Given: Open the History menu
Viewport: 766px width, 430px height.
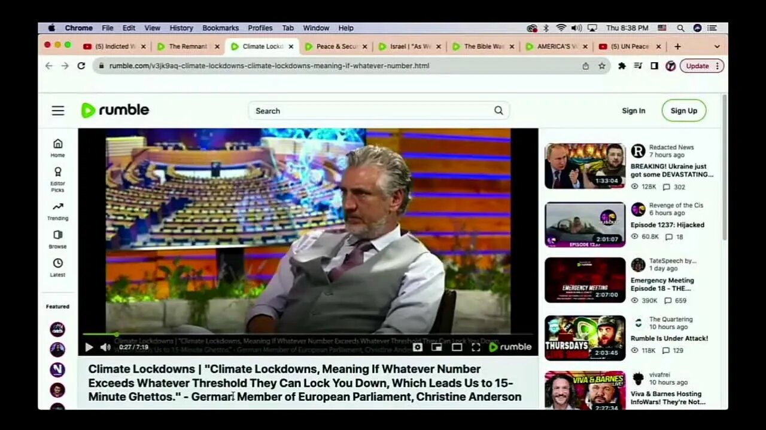Looking at the screenshot, I should coord(181,28).
